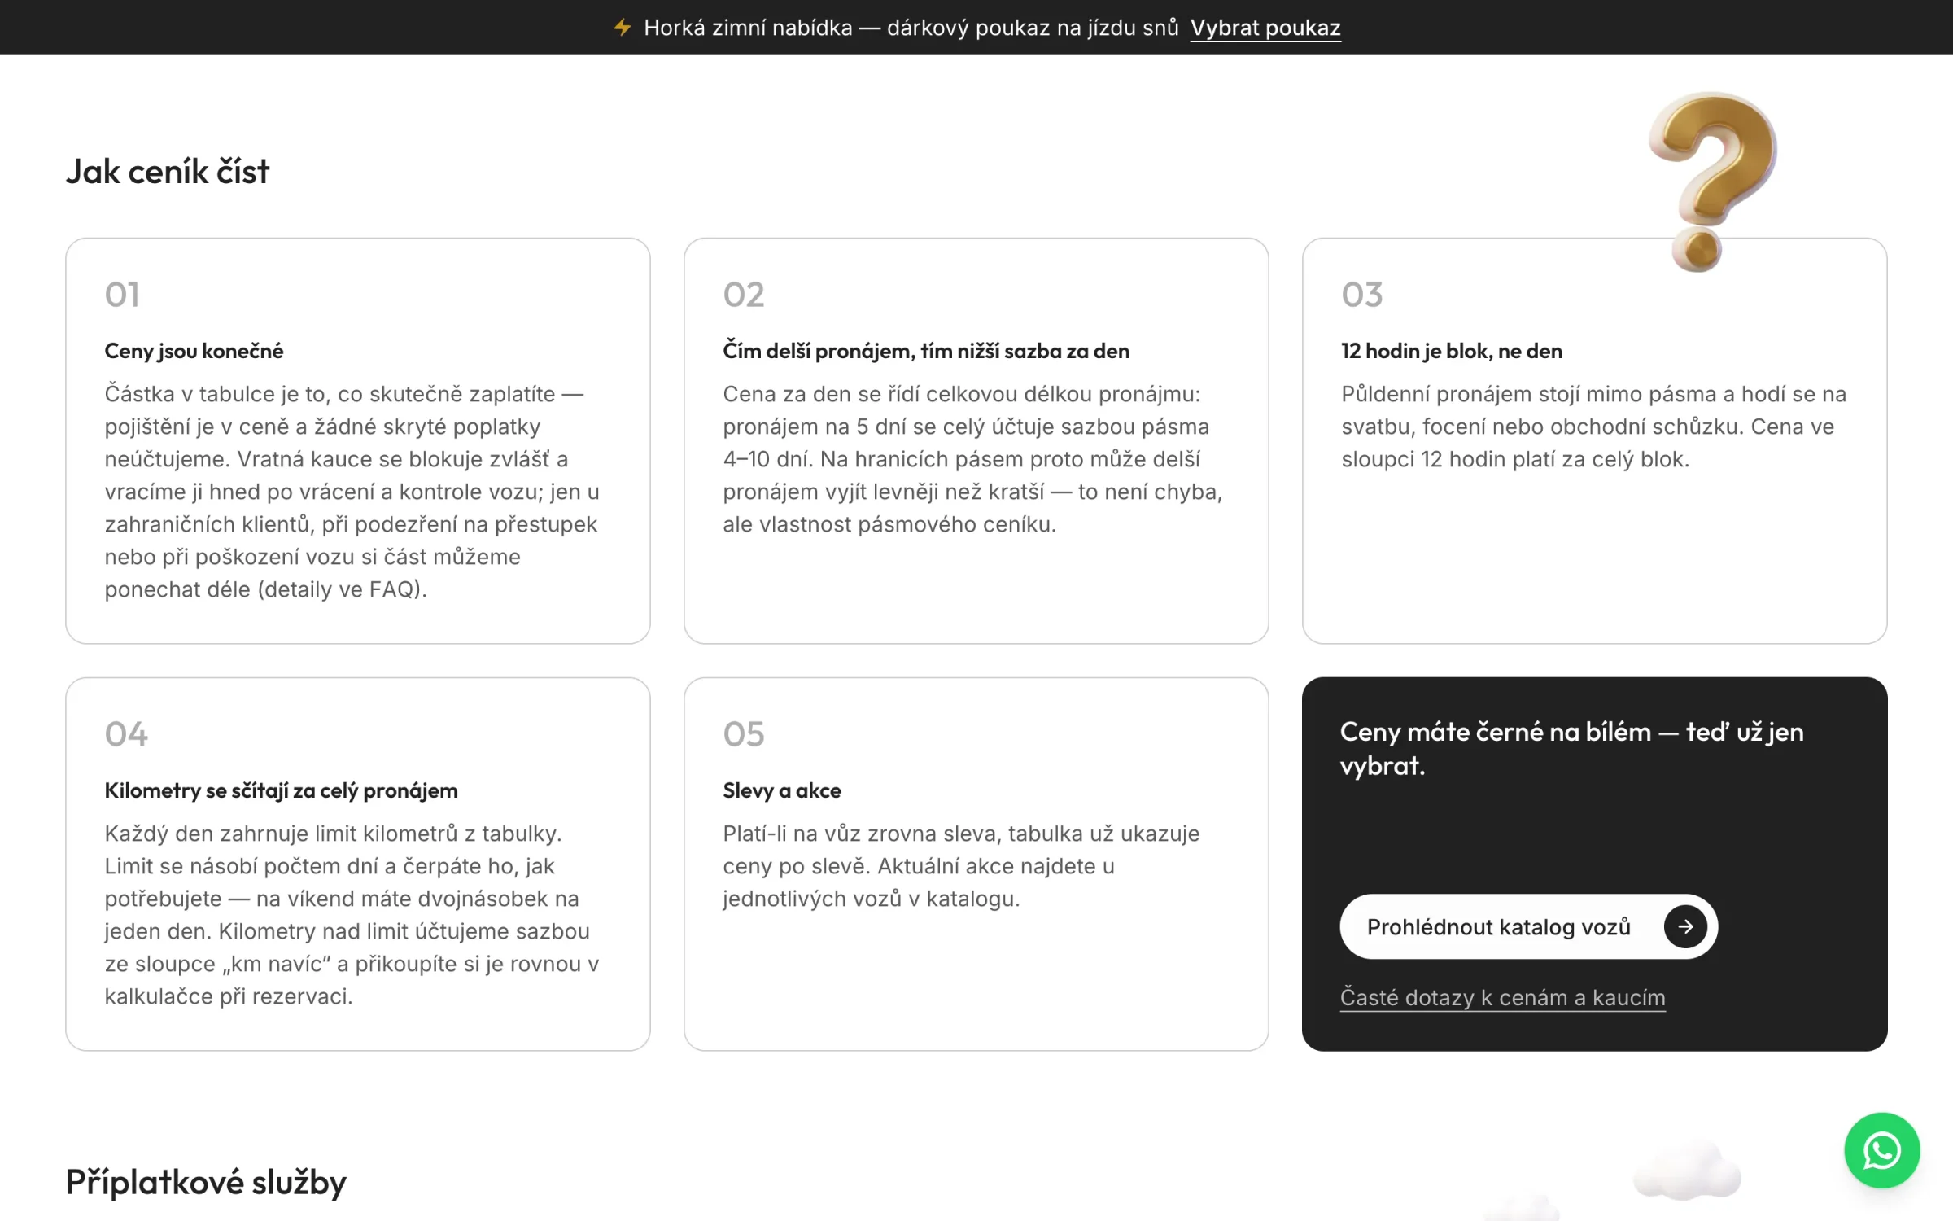
Task: Click the card number "04"
Action: (x=126, y=734)
